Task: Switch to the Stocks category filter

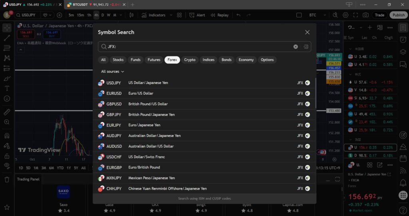Action: [x=118, y=60]
